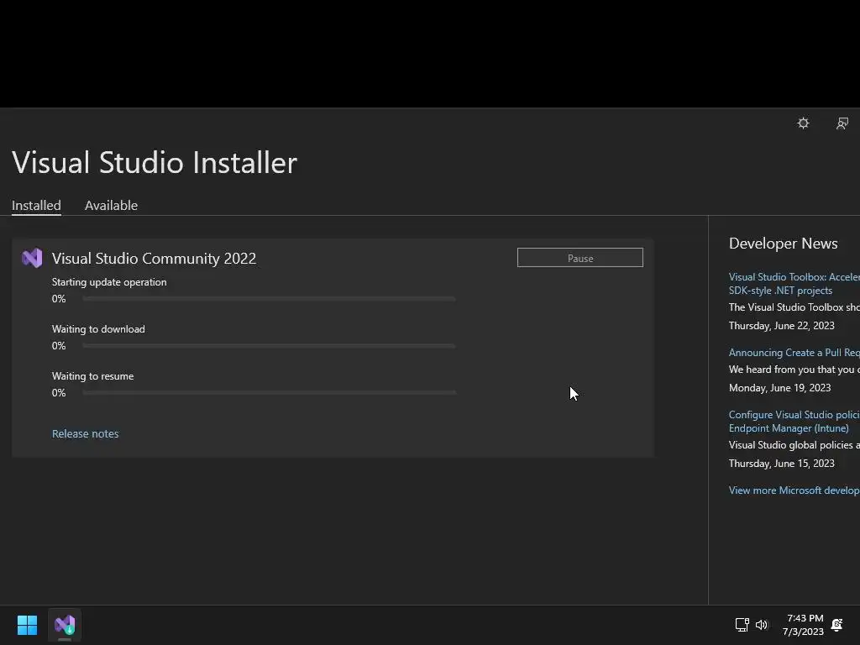Open the taskbar clock and date
Viewport: 860px width, 645px height.
(x=803, y=625)
